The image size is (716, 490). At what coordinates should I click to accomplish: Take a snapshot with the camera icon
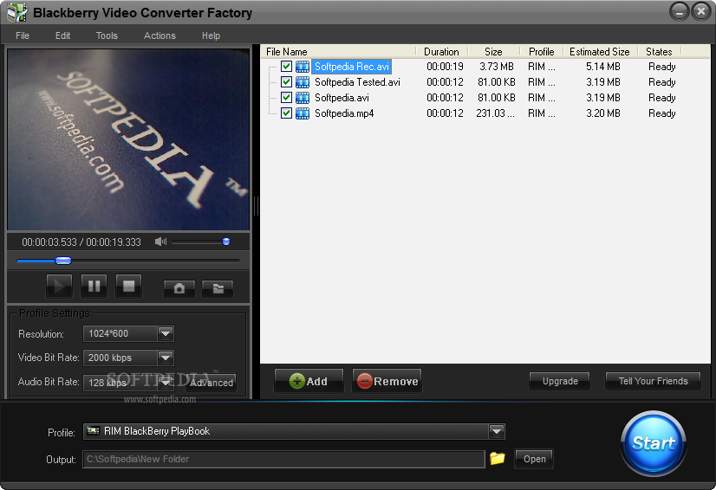pyautogui.click(x=179, y=288)
